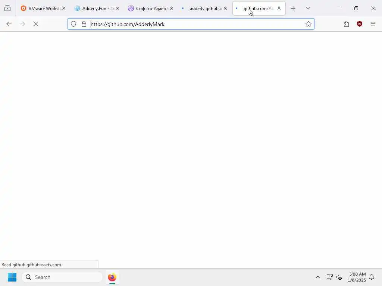The width and height of the screenshot is (382, 286).
Task: Open the muted volume tray icon
Action: click(339, 277)
